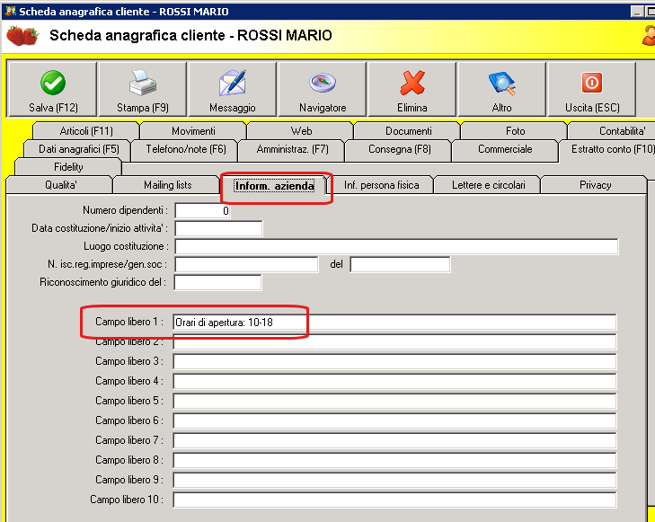
Task: Switch to Lettere e circolari tab
Action: (x=488, y=185)
